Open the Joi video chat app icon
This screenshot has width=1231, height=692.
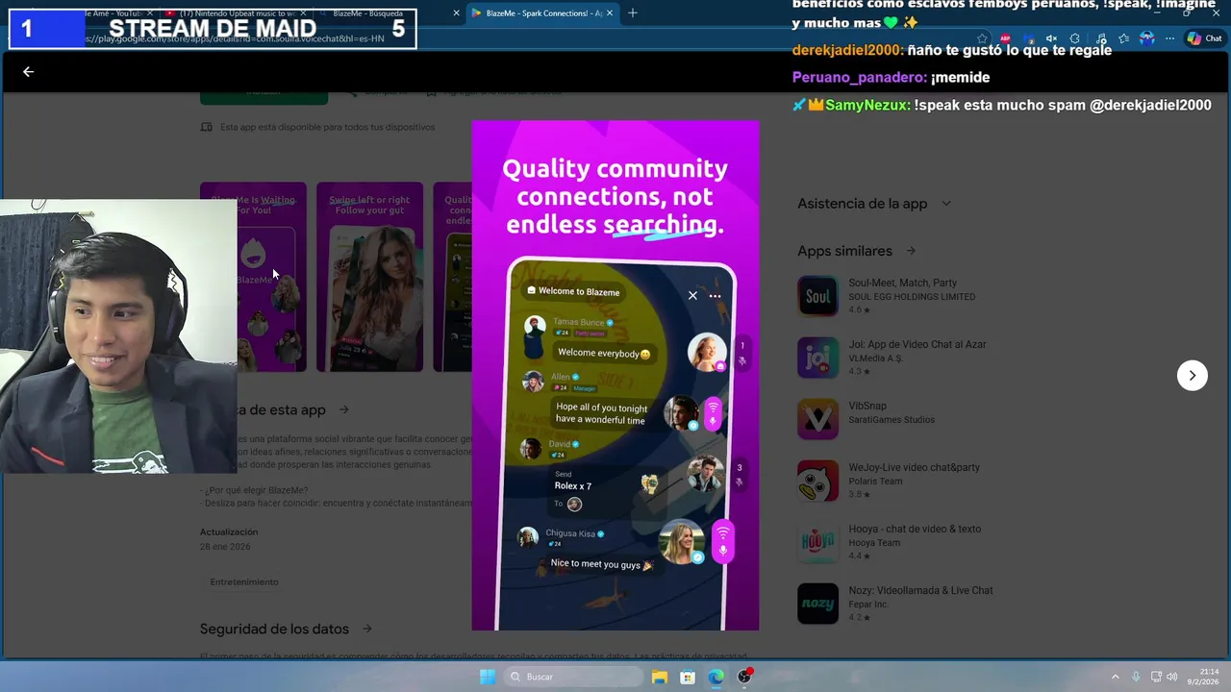(x=817, y=358)
